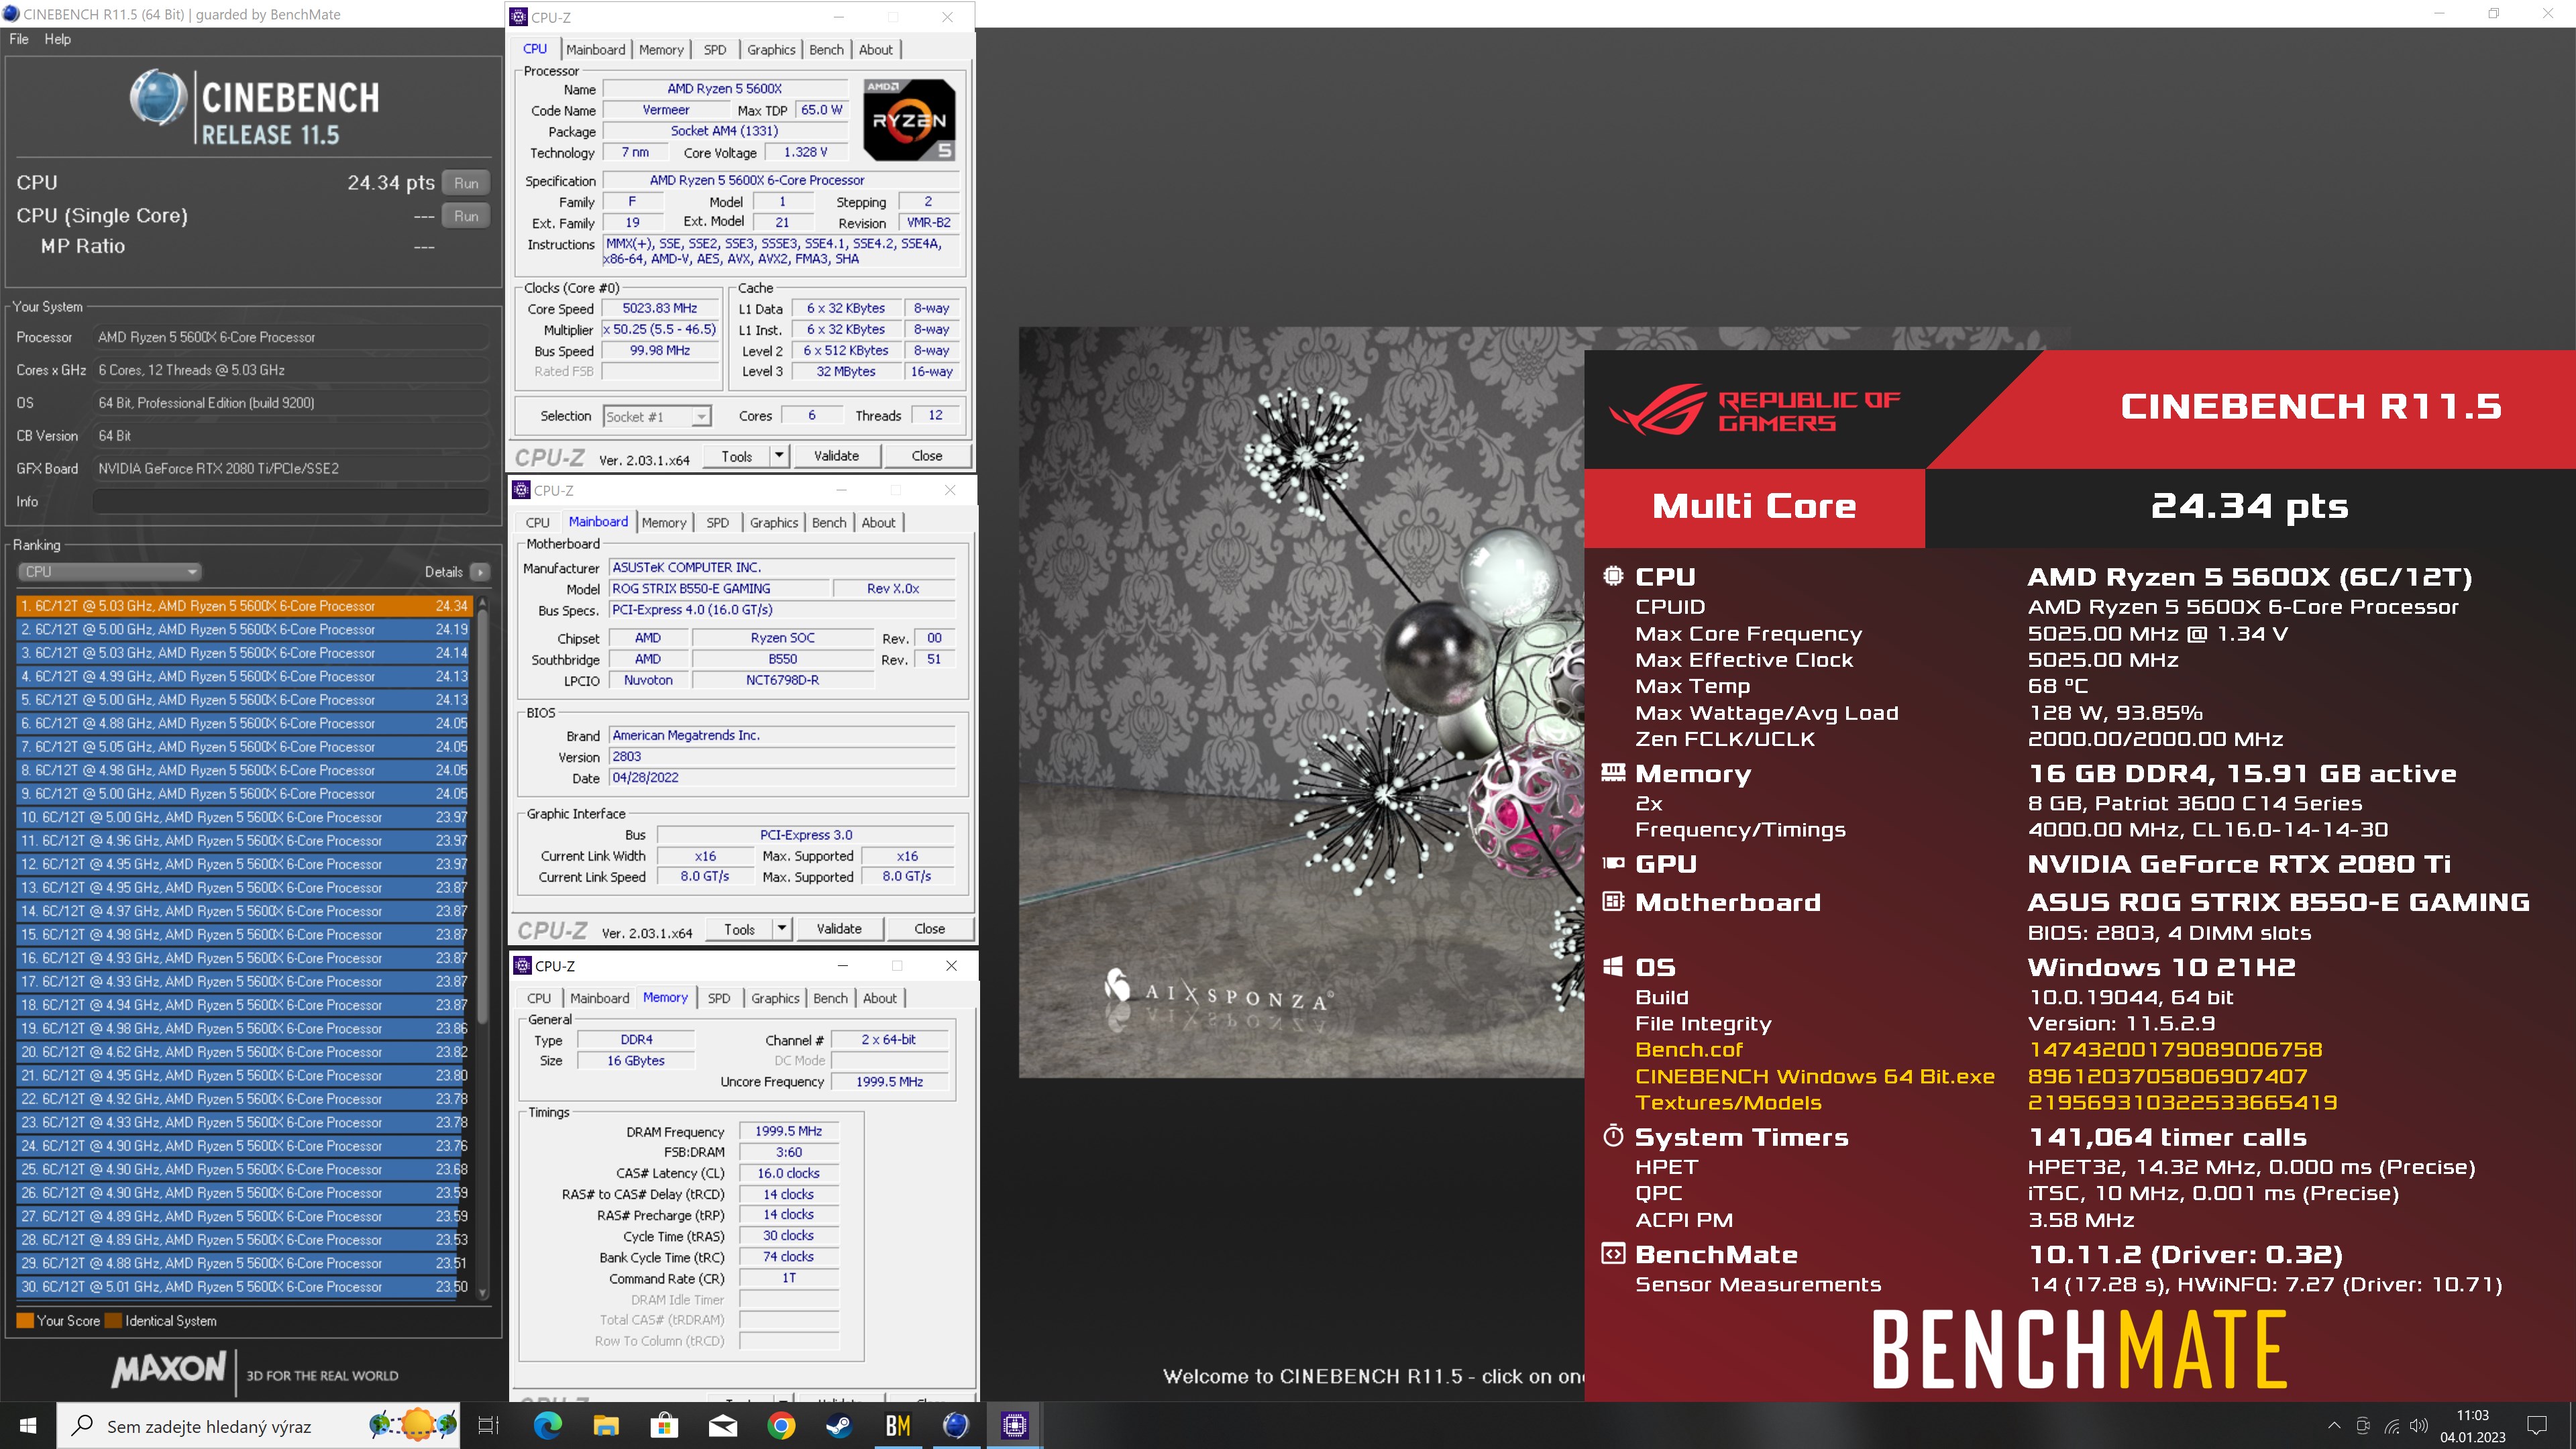
Task: Click the MAXON logo
Action: click(170, 1370)
